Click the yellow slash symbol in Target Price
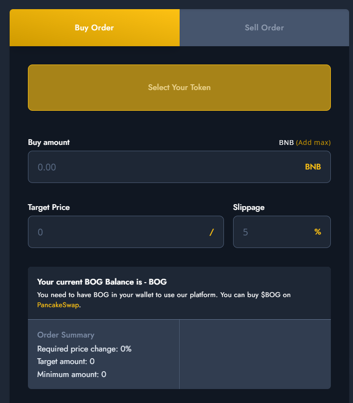The width and height of the screenshot is (353, 403). pos(211,232)
